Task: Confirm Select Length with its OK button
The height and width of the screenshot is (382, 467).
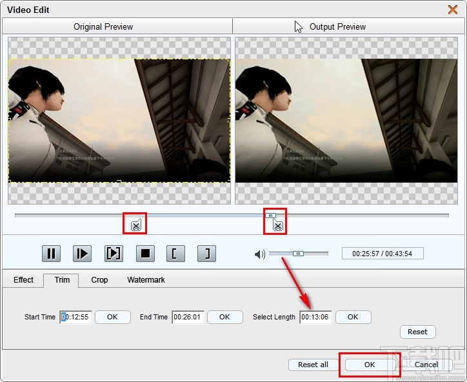Action: pos(353,317)
